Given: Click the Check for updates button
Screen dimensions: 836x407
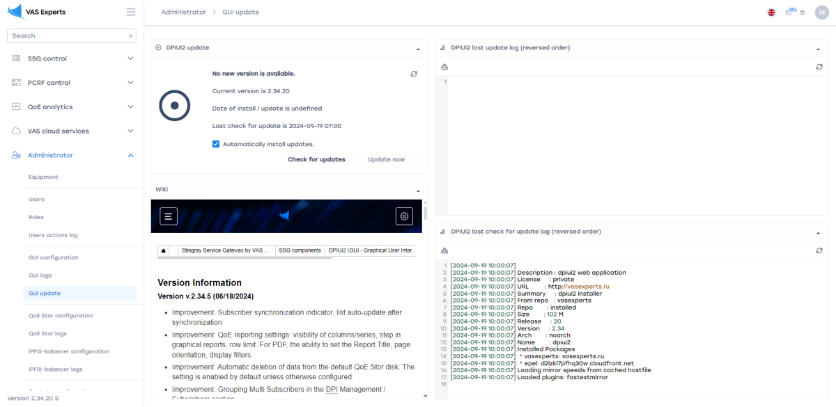Looking at the screenshot, I should [316, 159].
